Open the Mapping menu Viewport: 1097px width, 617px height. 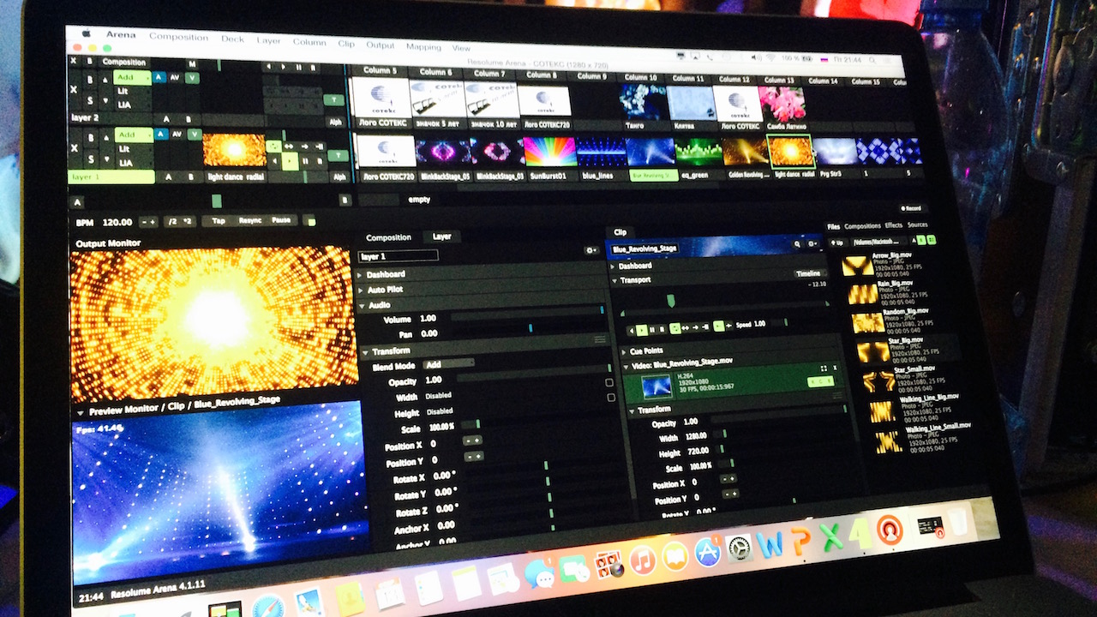pyautogui.click(x=423, y=46)
